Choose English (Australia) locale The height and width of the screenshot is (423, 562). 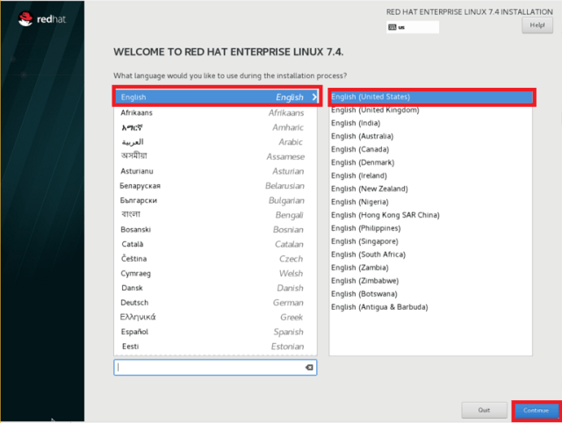tap(431, 136)
